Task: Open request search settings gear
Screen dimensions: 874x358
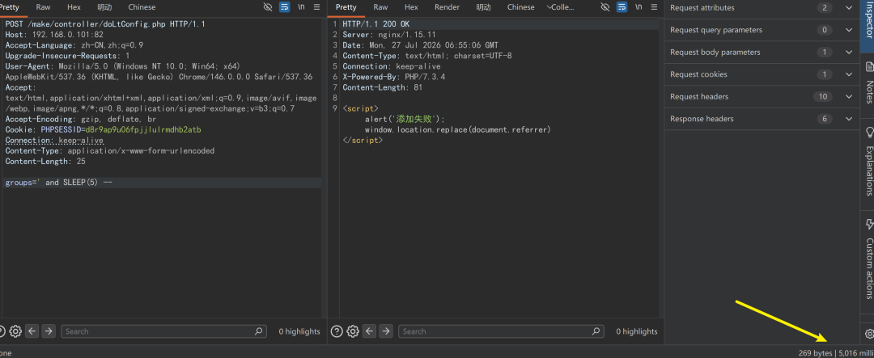Action: tap(15, 331)
